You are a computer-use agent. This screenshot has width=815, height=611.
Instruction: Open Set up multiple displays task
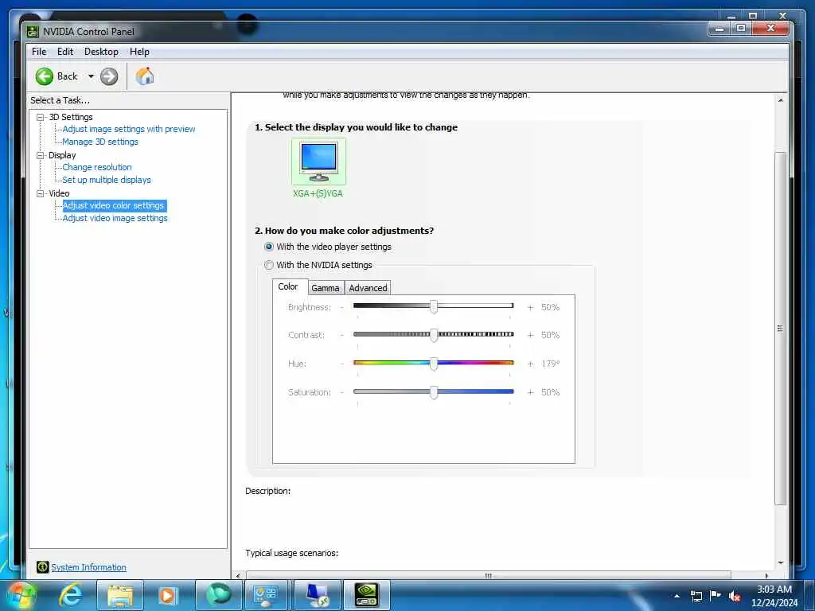click(107, 180)
